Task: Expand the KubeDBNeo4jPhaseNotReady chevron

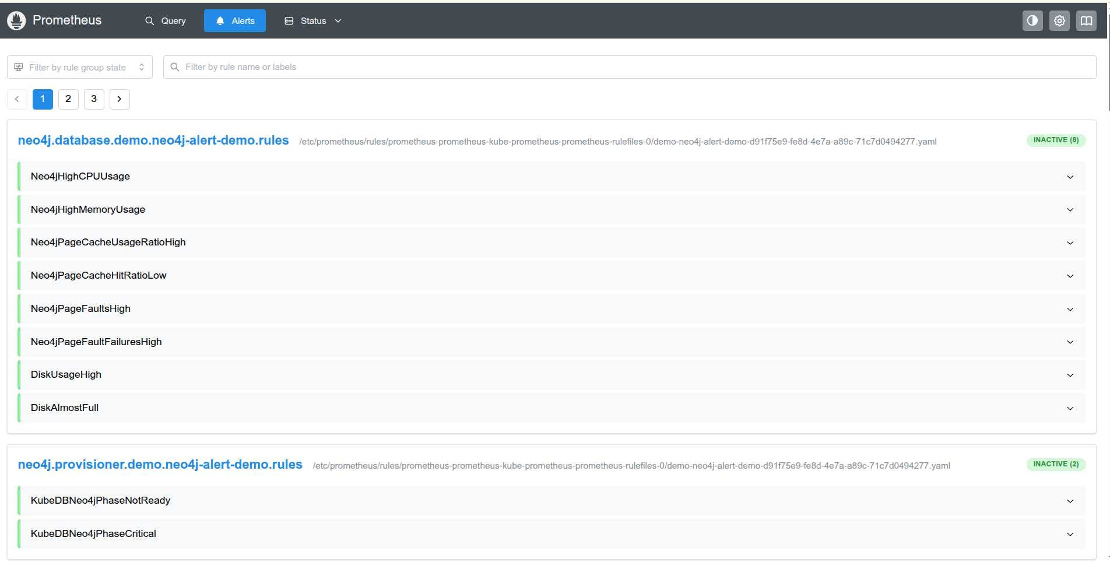Action: [1070, 501]
